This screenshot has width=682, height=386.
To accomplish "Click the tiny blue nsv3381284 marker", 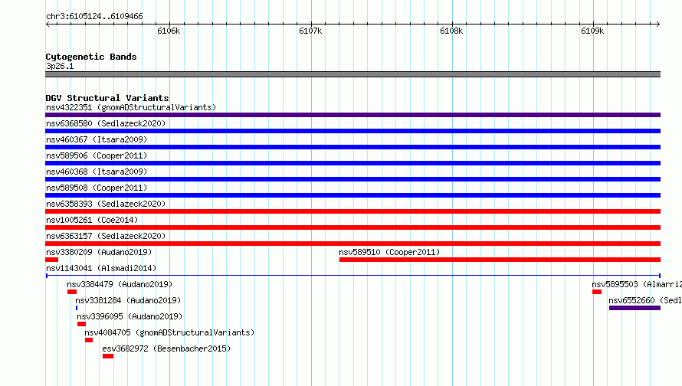I will click(x=77, y=308).
